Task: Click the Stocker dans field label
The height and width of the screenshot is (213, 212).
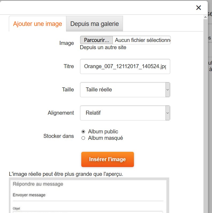Action: pyautogui.click(x=59, y=136)
